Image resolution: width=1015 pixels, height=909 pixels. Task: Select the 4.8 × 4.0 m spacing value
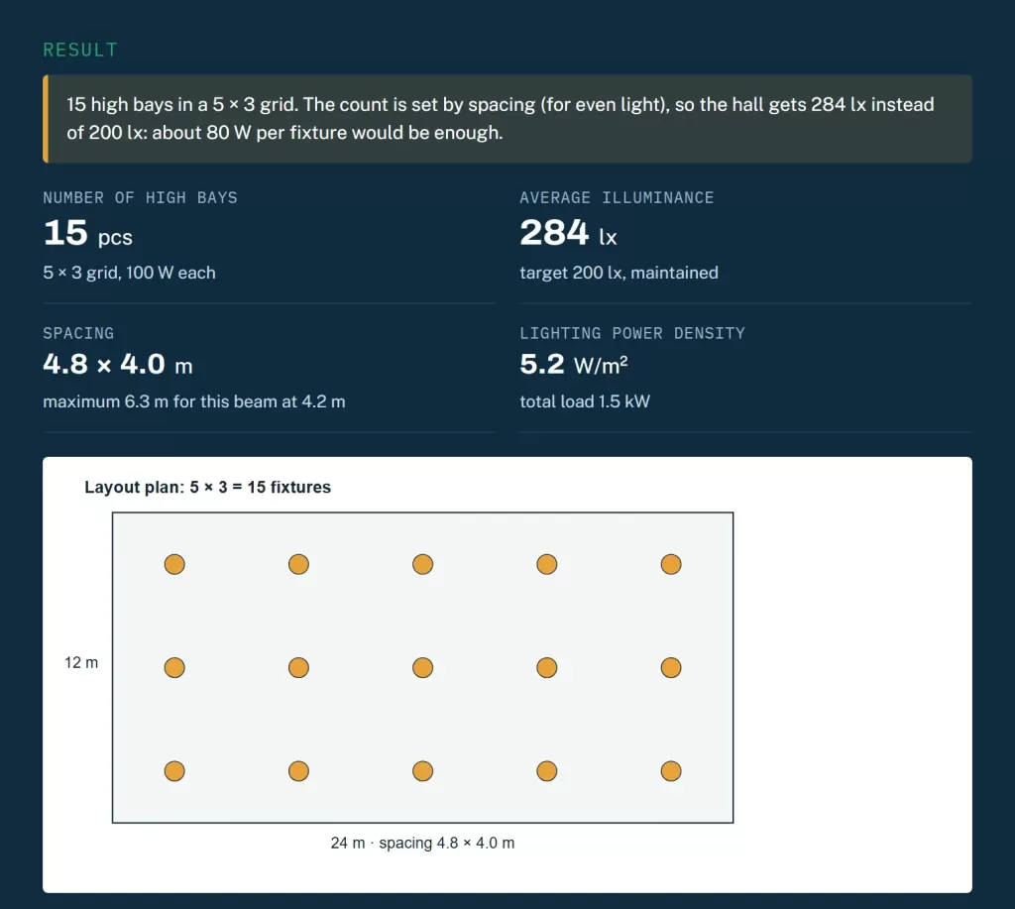(118, 365)
